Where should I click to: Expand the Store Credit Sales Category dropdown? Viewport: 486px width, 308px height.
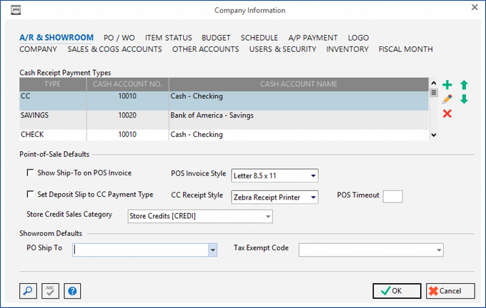268,216
